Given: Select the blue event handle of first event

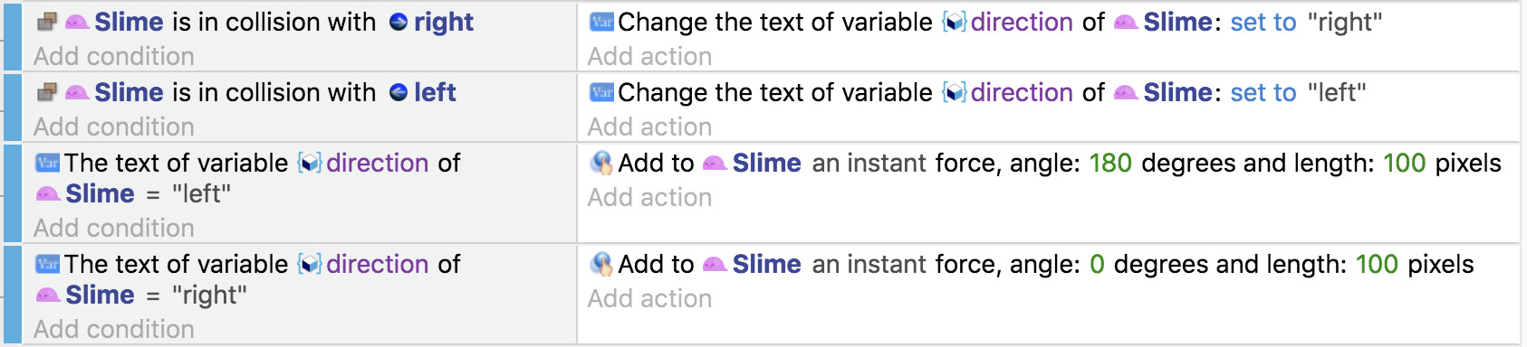Looking at the screenshot, I should pyautogui.click(x=13, y=36).
